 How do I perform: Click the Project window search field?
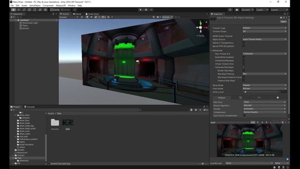click(164, 110)
